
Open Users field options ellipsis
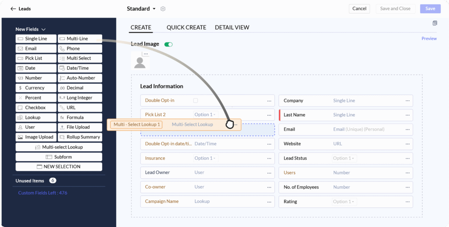(407, 173)
